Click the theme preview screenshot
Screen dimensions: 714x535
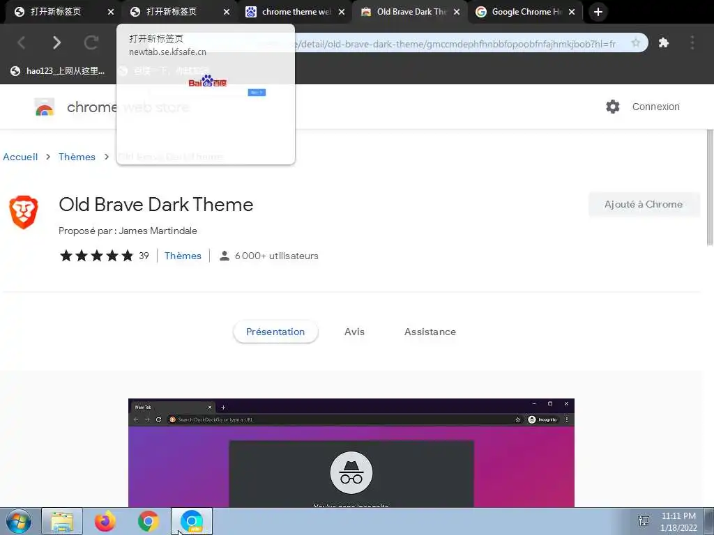(351, 453)
